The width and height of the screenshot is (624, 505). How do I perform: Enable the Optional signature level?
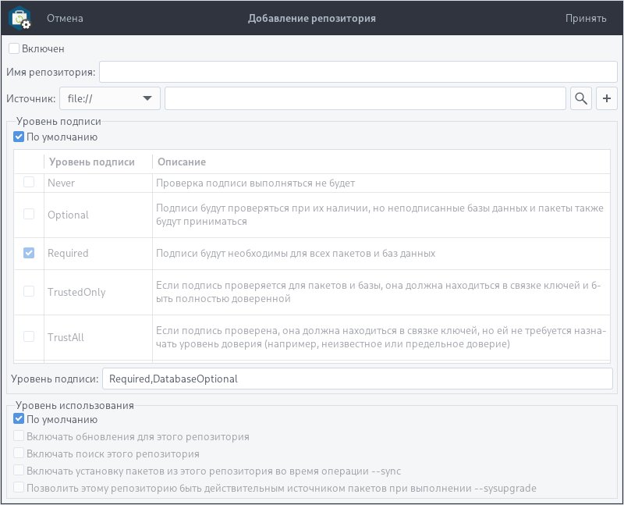point(28,215)
